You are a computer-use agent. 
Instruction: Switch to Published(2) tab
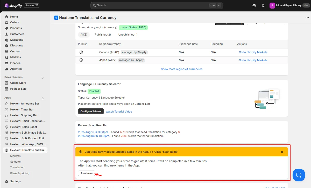click(103, 34)
